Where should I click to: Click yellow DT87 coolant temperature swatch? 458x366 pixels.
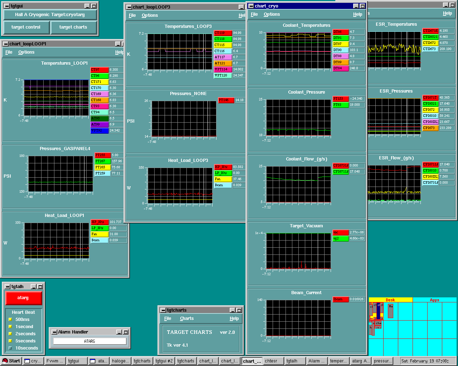(x=341, y=44)
